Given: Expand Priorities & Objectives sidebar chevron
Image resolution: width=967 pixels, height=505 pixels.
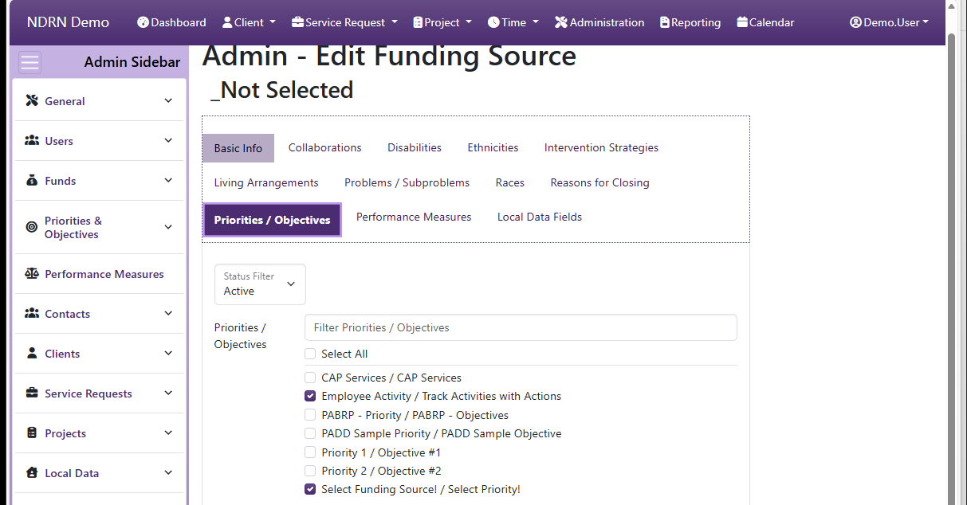Looking at the screenshot, I should point(168,227).
